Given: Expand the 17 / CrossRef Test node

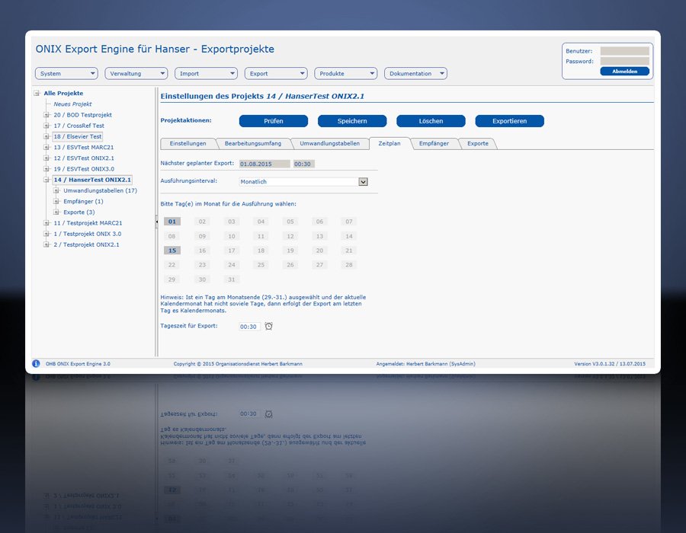Looking at the screenshot, I should pyautogui.click(x=46, y=126).
